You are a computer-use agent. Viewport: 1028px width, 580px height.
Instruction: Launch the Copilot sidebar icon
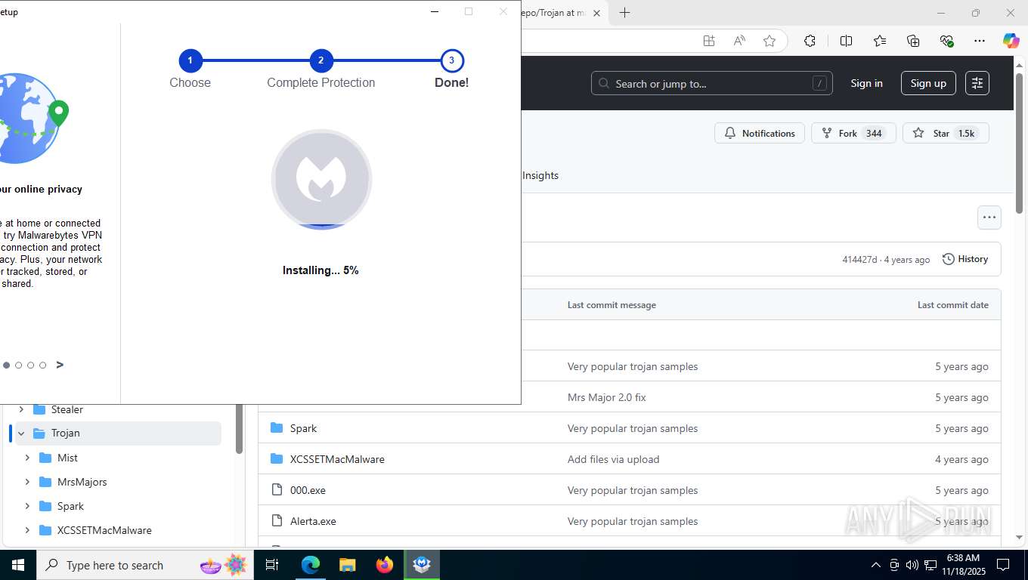[x=1011, y=41]
